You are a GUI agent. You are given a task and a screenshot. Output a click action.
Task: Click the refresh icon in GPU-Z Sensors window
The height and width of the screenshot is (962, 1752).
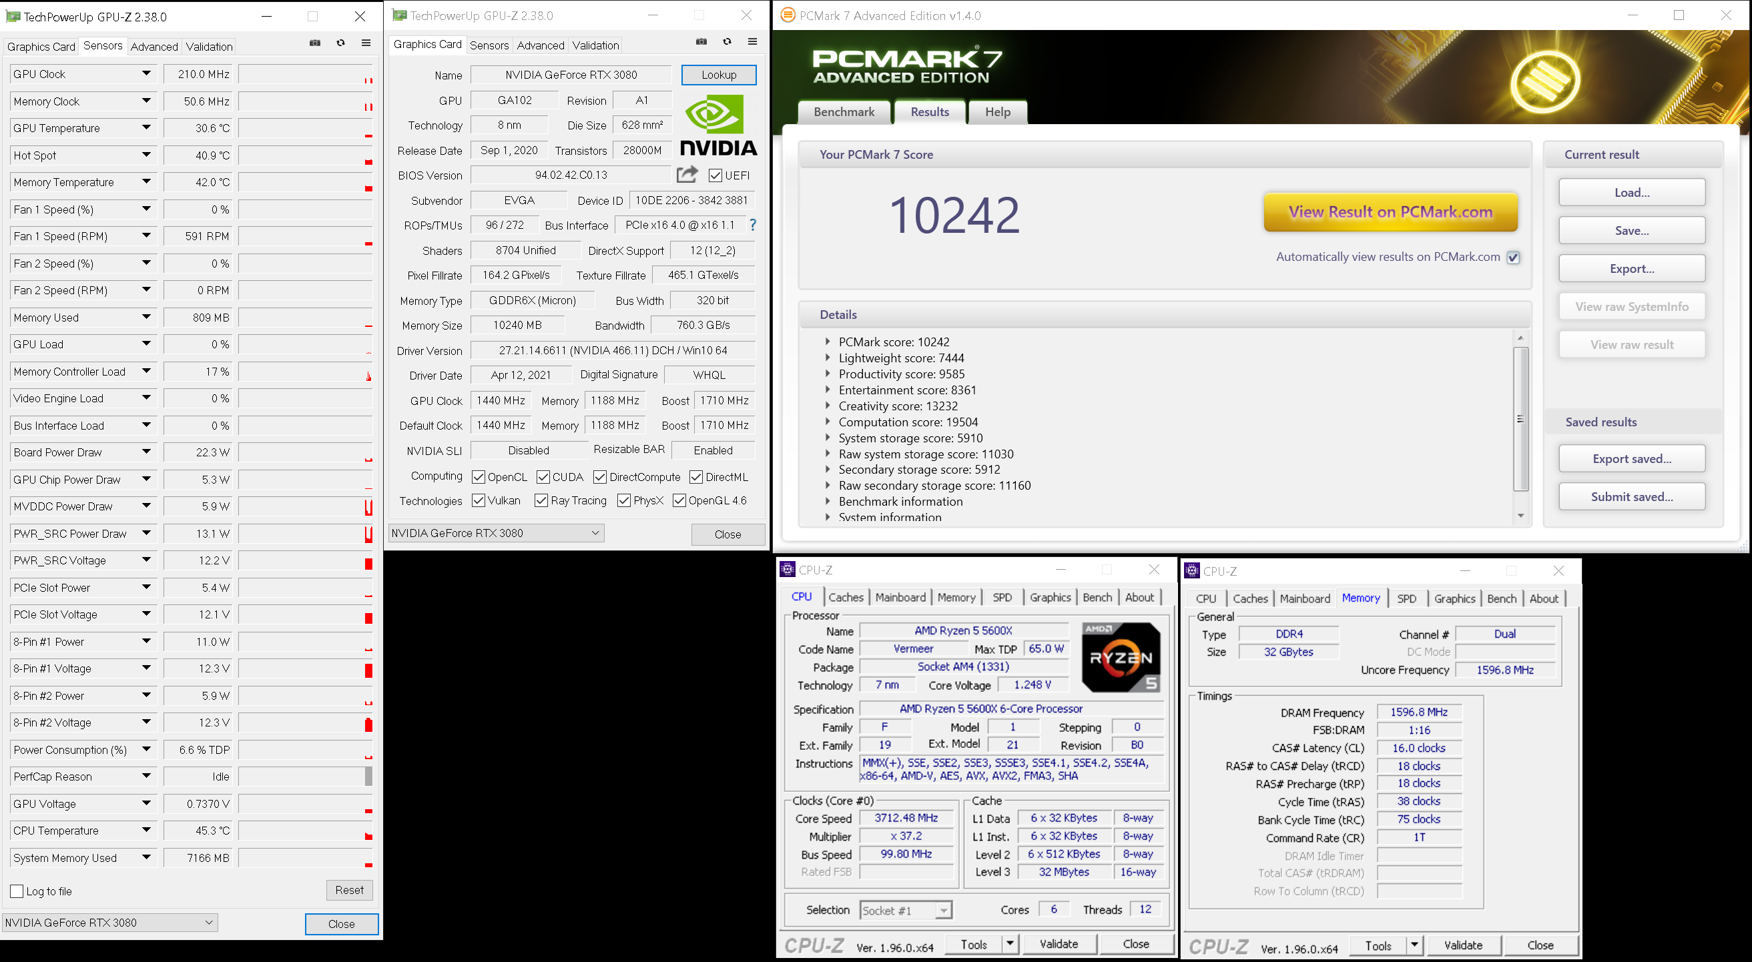point(341,43)
